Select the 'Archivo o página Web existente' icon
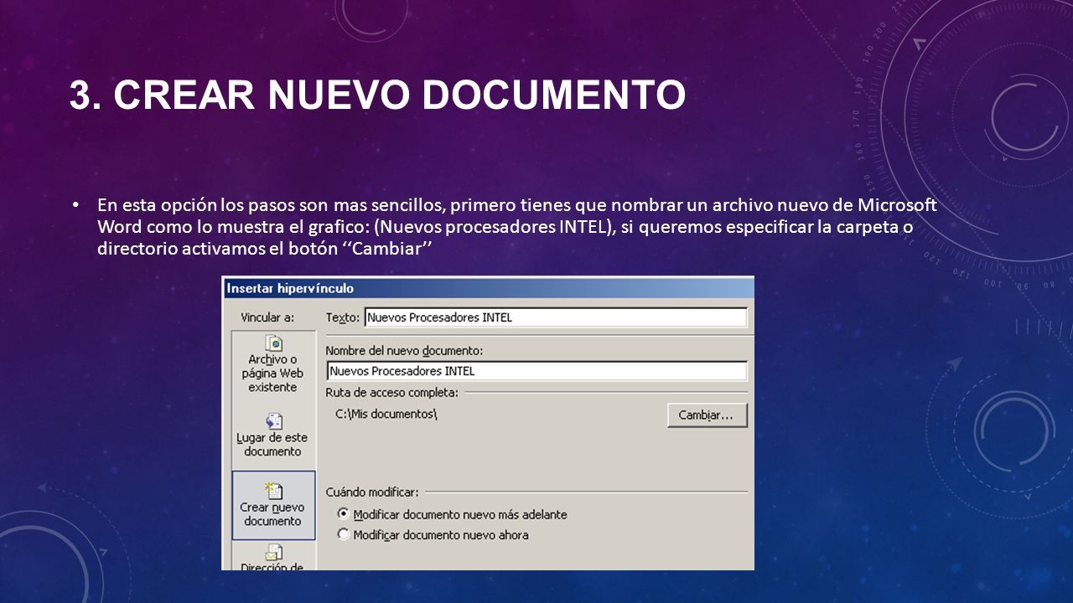The image size is (1073, 603). pos(273,343)
